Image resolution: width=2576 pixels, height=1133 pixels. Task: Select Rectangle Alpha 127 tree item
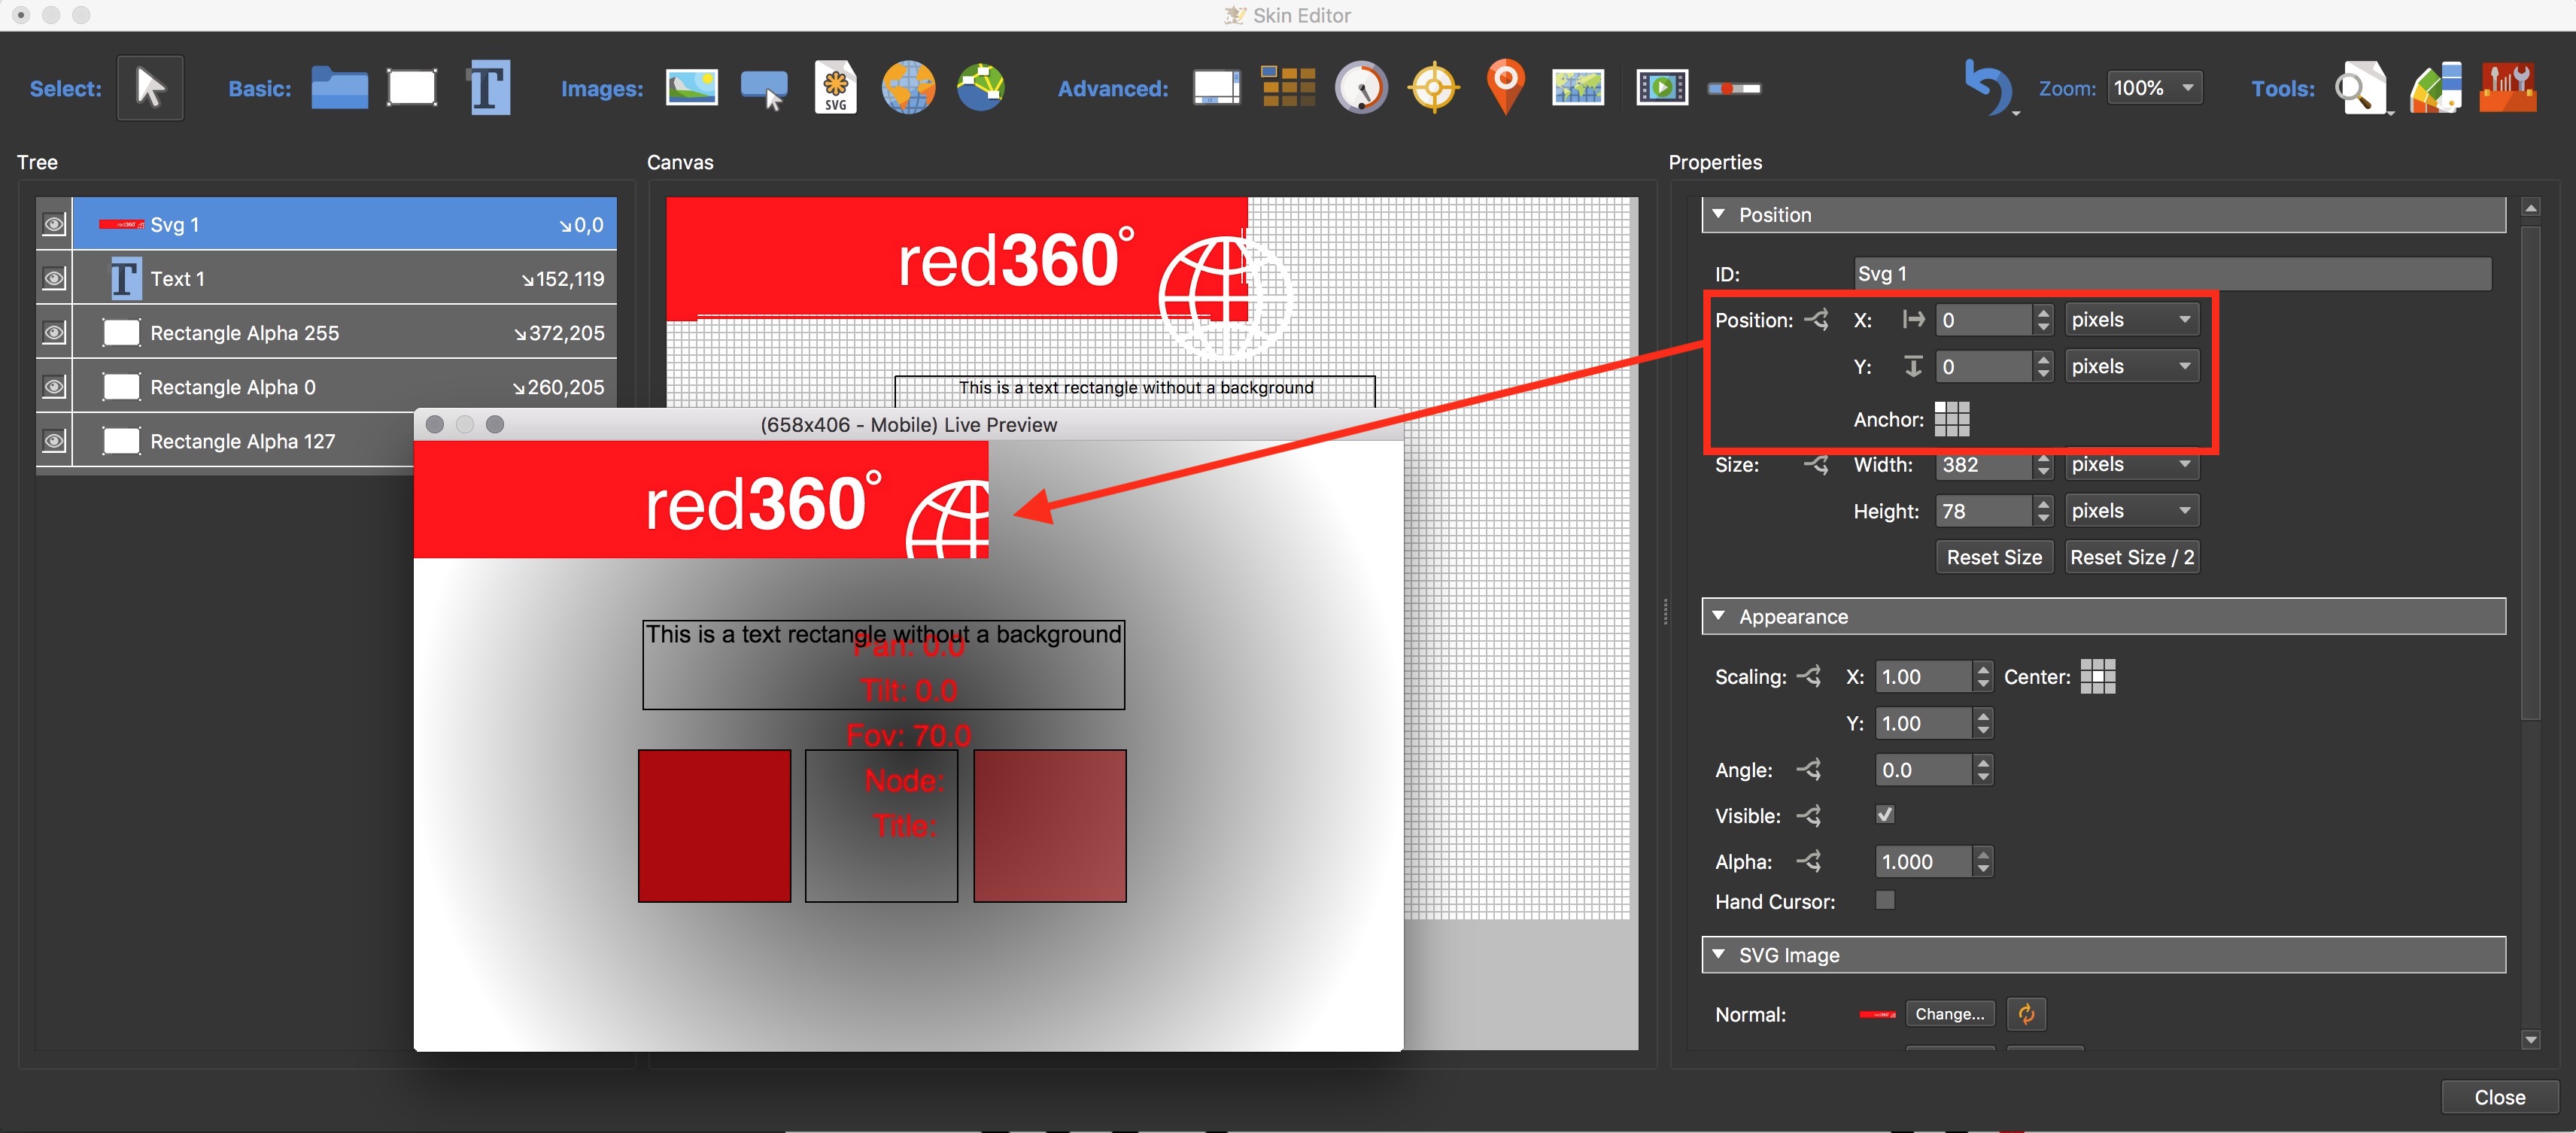243,440
